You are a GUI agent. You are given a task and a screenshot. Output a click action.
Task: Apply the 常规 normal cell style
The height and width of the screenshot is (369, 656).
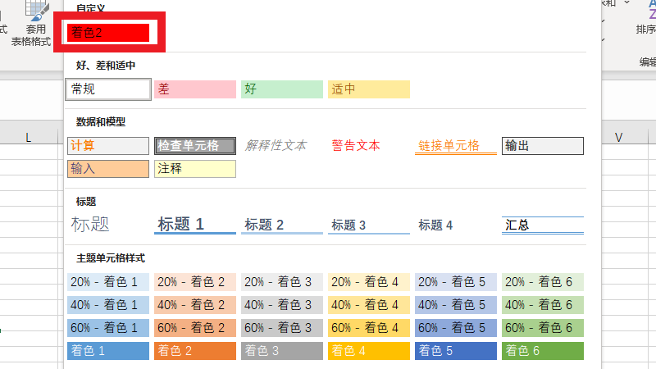click(x=108, y=89)
